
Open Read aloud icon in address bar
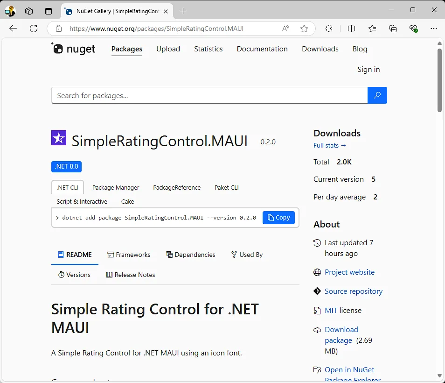285,28
